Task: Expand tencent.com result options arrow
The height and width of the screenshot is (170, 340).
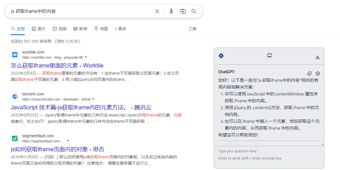Action: [x=93, y=99]
